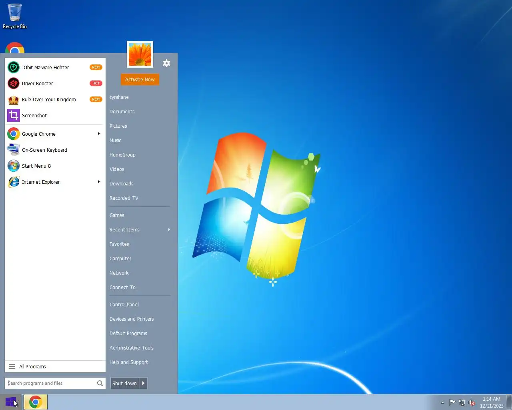This screenshot has width=512, height=410.
Task: Open Chrome from the taskbar
Action: [x=36, y=402]
